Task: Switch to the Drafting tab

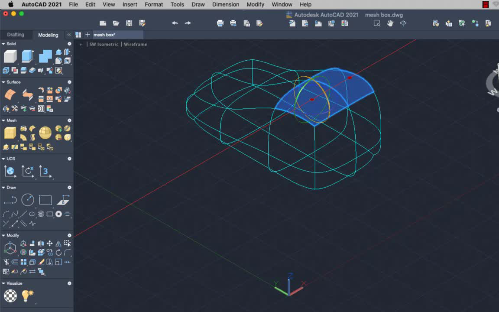Action: 16,35
